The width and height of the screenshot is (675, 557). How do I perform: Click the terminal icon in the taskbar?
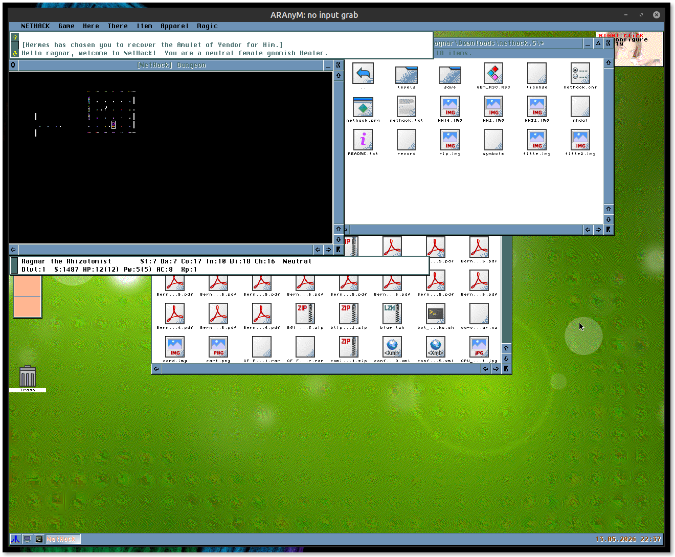click(39, 539)
